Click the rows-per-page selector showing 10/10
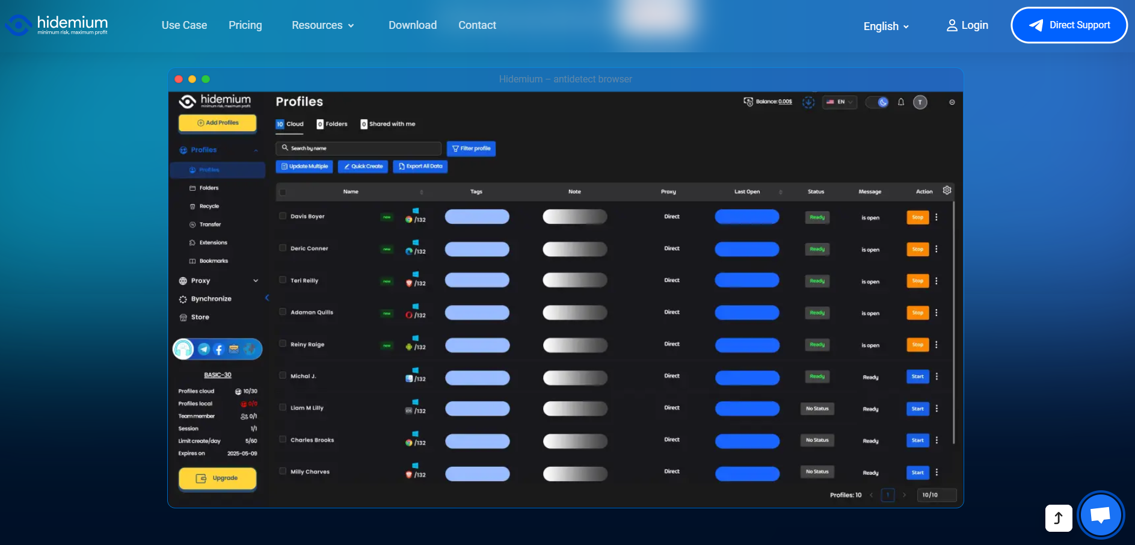 click(x=937, y=495)
